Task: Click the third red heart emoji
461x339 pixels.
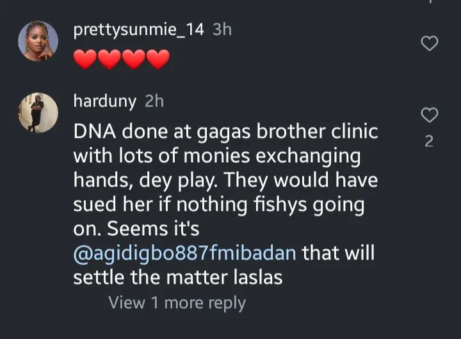Action: point(134,60)
